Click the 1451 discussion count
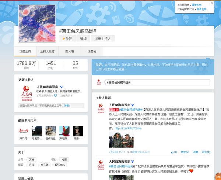This screenshot has height=180, width=221. tap(51, 63)
